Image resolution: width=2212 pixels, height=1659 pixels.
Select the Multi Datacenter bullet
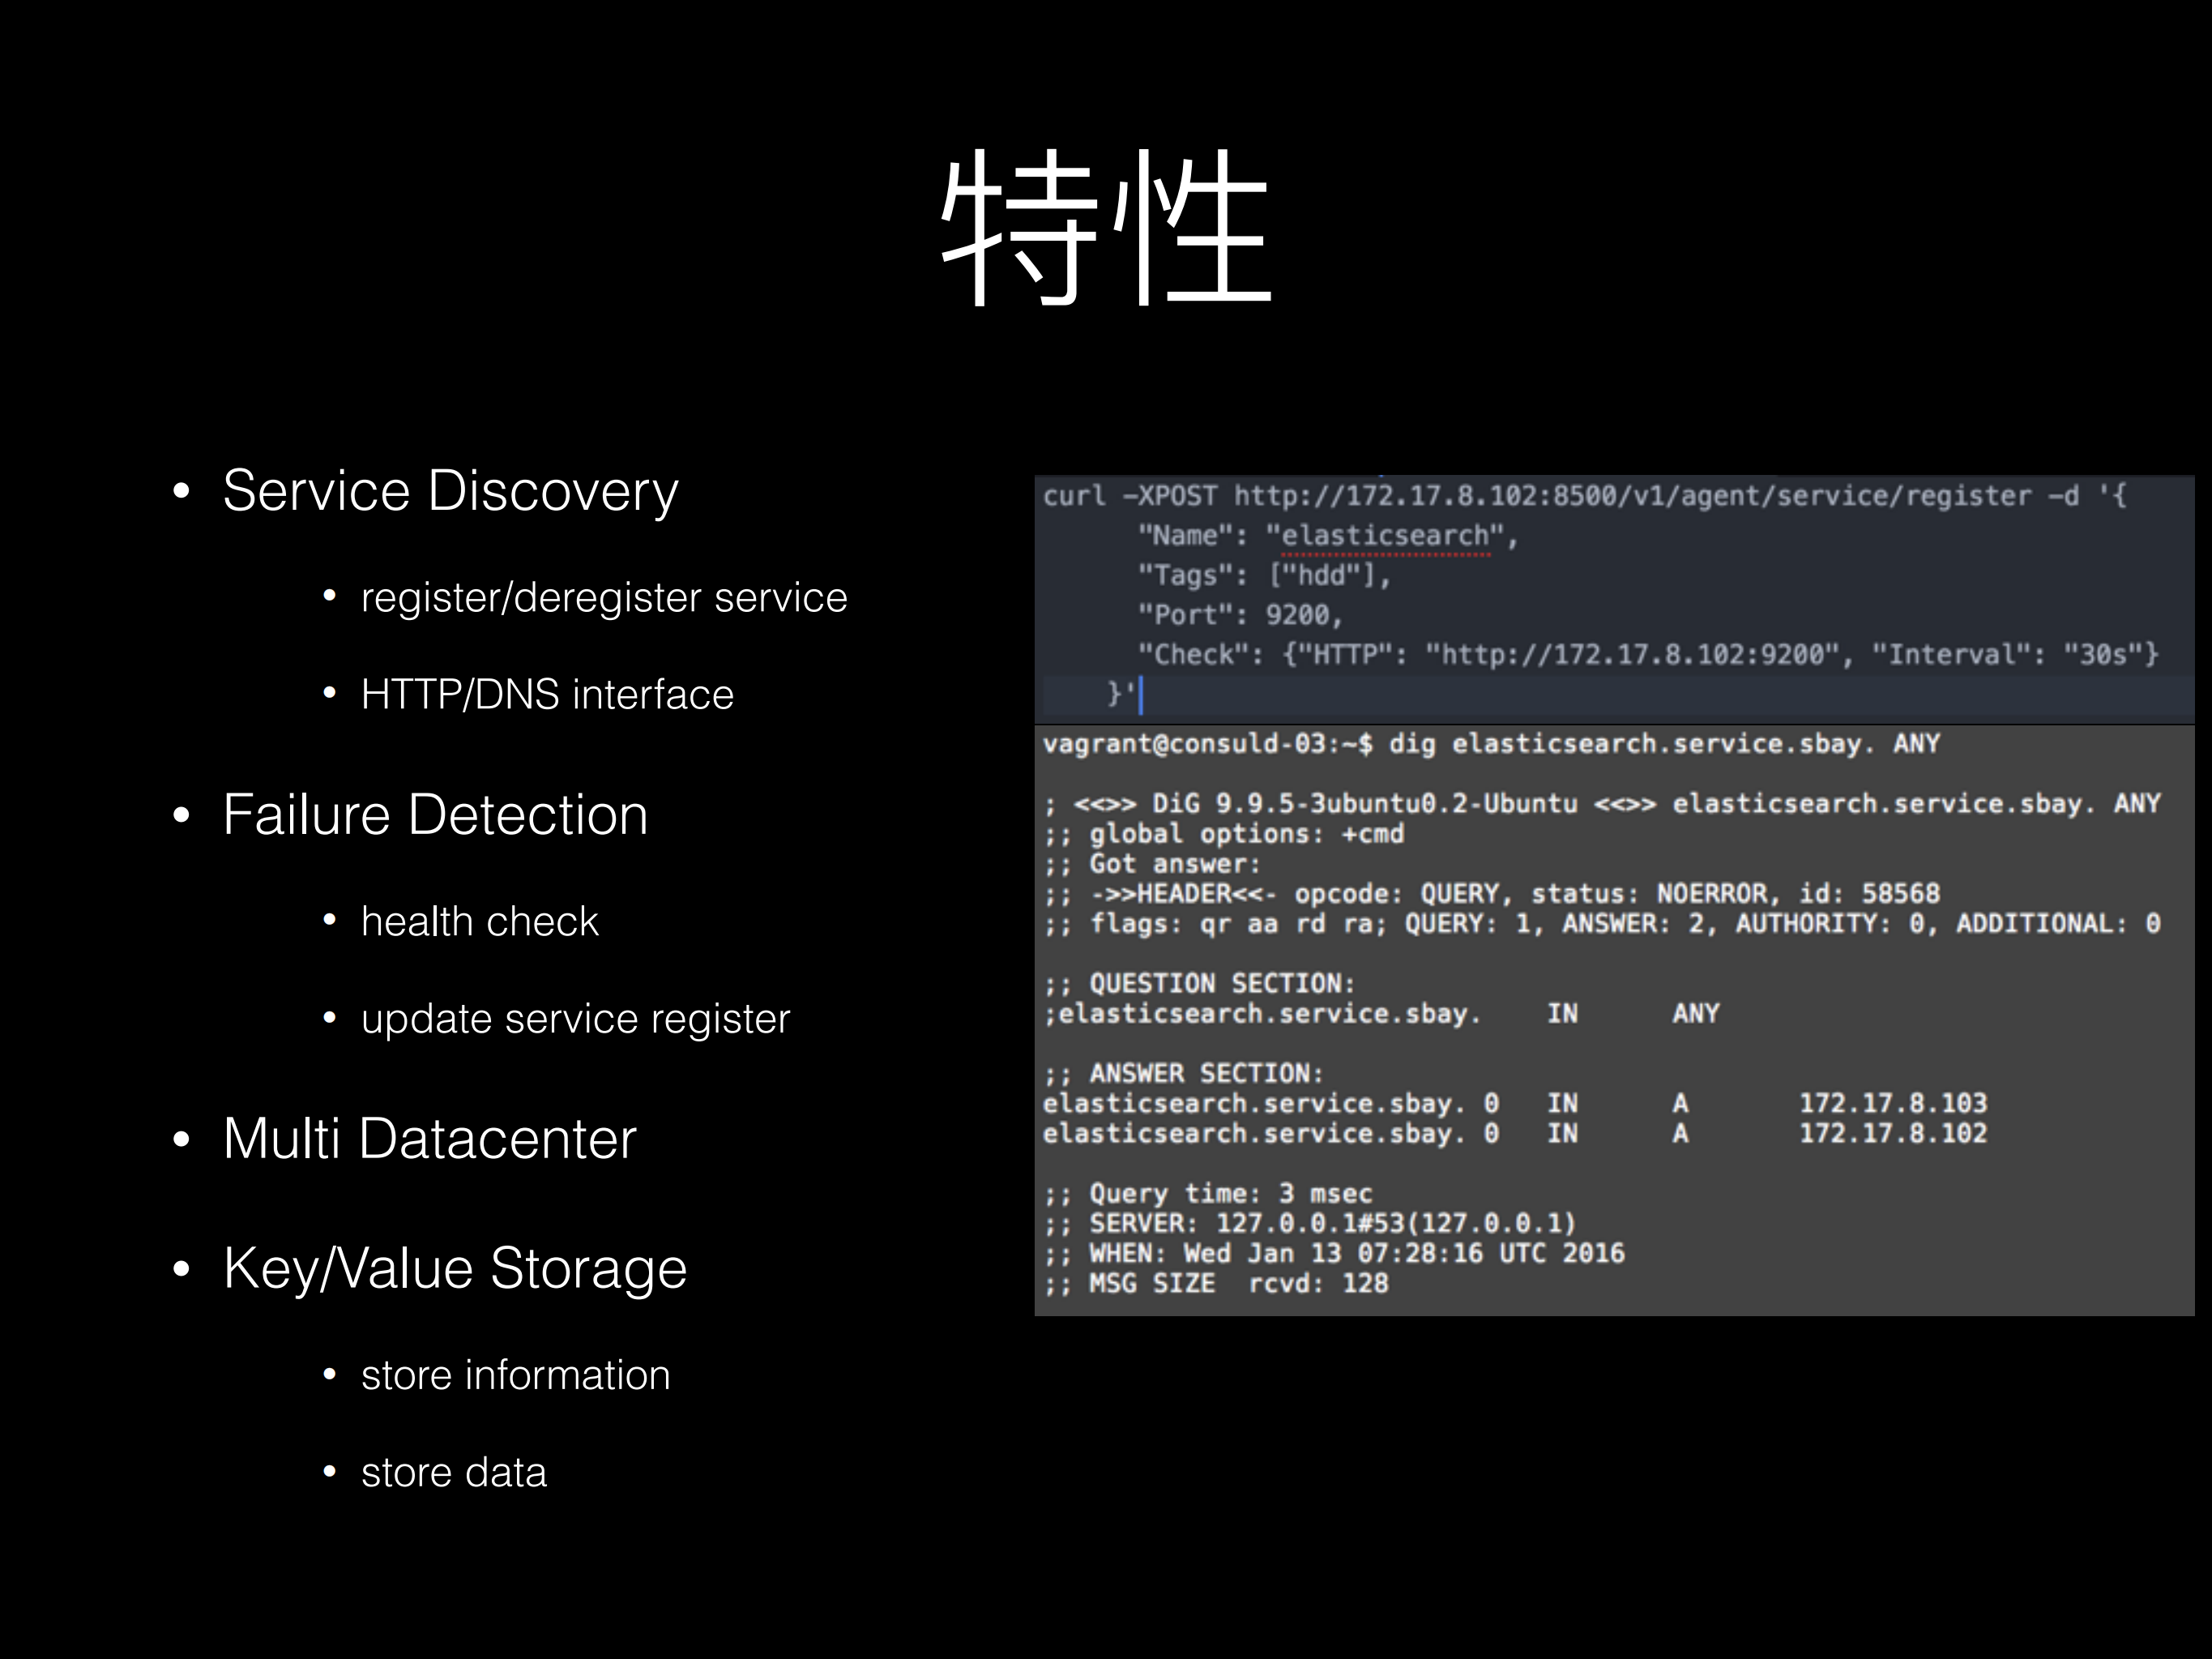click(x=429, y=1139)
